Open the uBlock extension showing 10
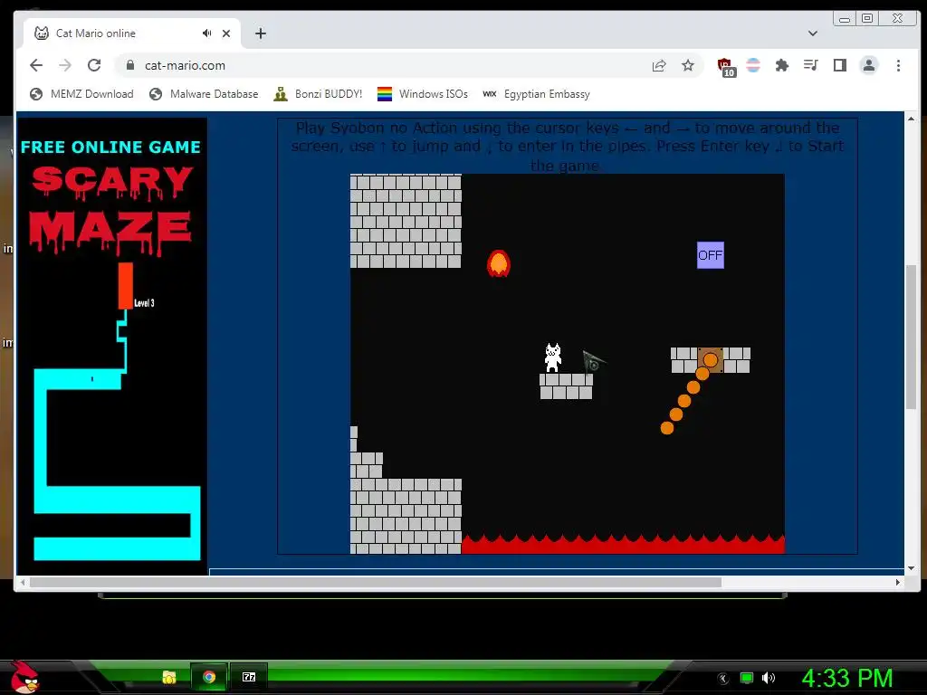 (x=726, y=67)
